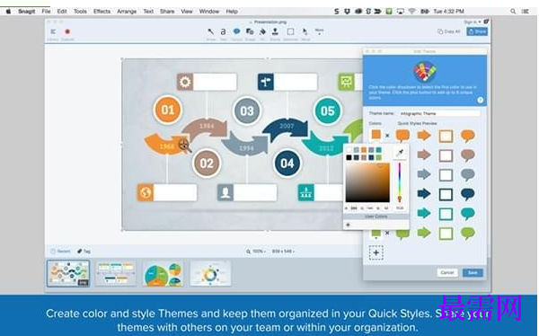Open the orange theme color dropdown
Viewport: 539px width, 336px height.
point(376,136)
